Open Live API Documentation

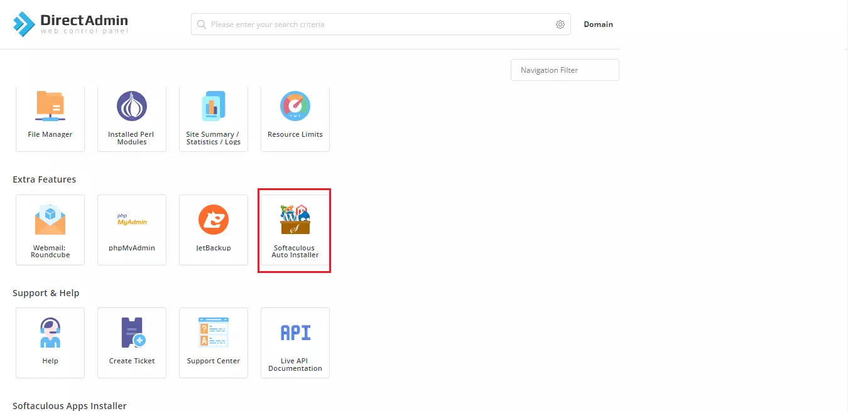tap(295, 342)
